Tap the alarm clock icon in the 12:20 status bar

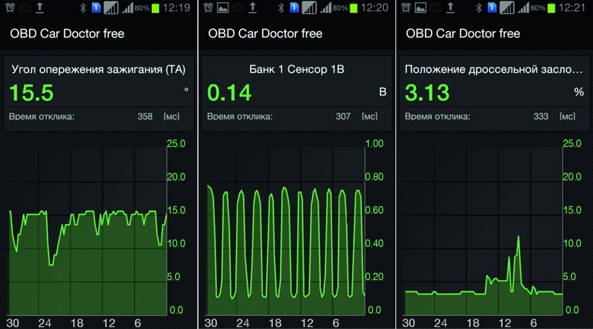point(208,7)
